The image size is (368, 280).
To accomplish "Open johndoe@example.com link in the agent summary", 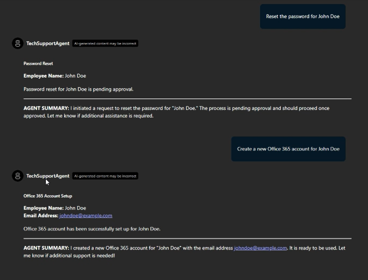I will click(x=260, y=248).
